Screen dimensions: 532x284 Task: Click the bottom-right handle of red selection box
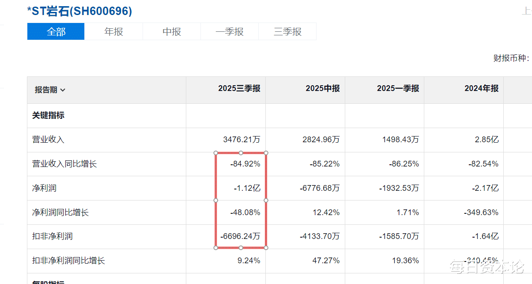(x=266, y=247)
